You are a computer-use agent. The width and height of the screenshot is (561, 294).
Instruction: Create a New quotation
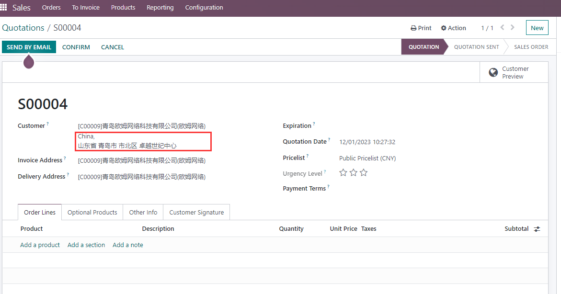pyautogui.click(x=537, y=28)
